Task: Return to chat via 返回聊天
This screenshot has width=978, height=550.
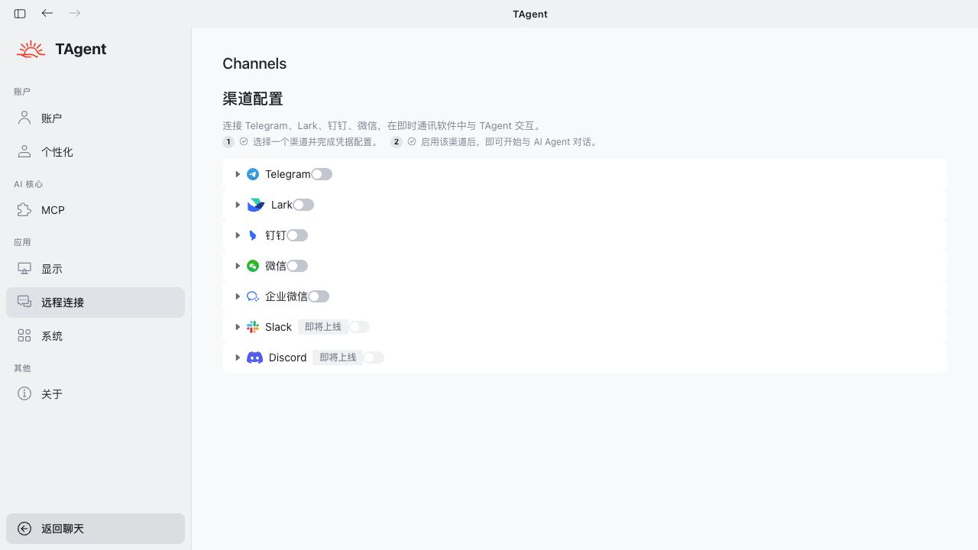Action: [x=96, y=529]
